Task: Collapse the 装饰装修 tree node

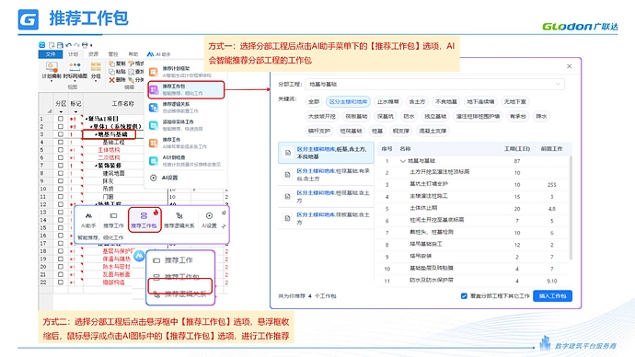Action: 96,166
